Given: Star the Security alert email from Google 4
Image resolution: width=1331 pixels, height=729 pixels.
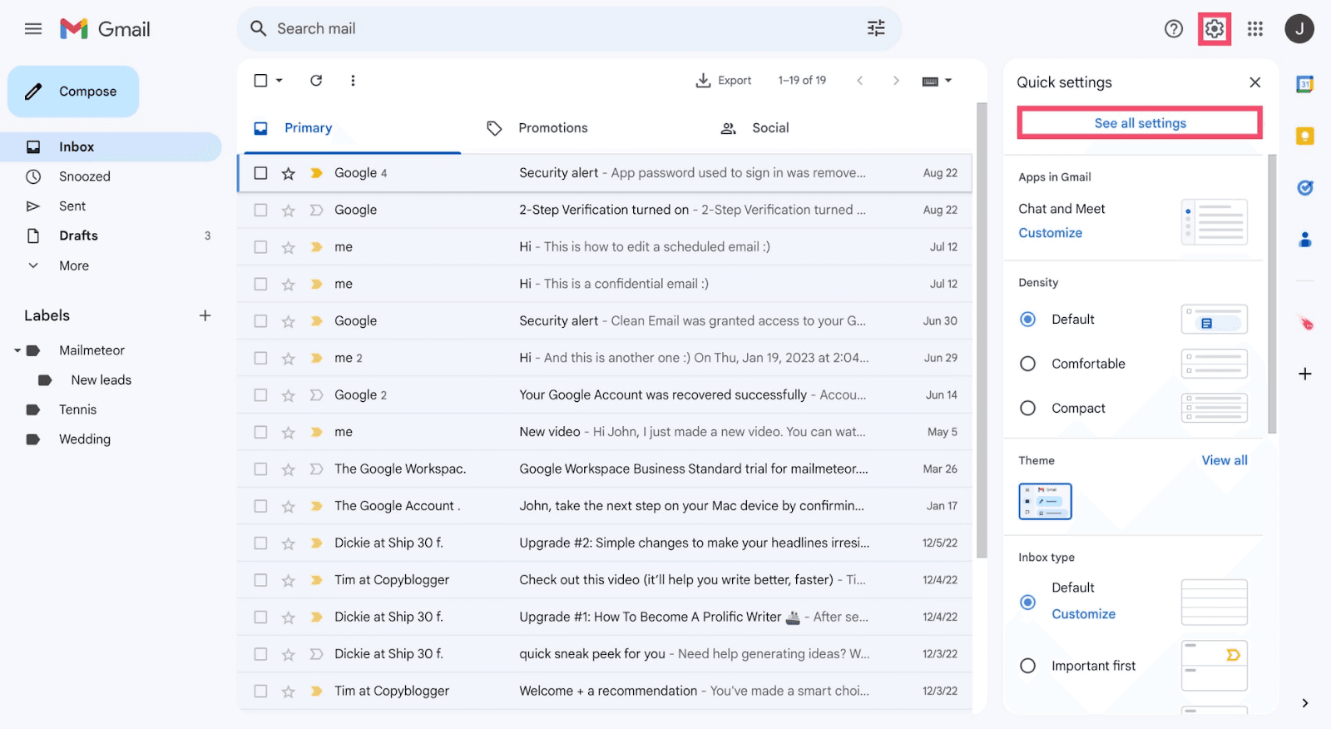Looking at the screenshot, I should (288, 173).
